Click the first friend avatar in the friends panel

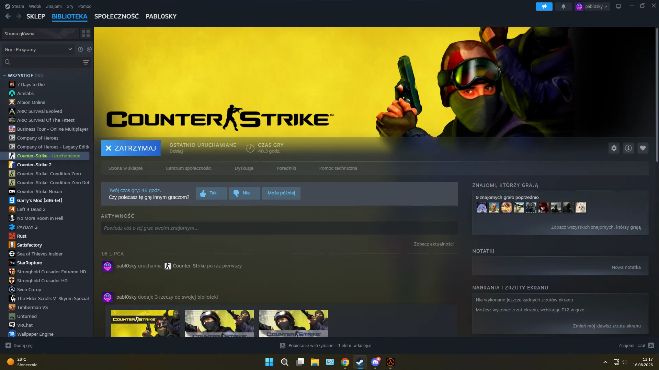[x=481, y=207]
